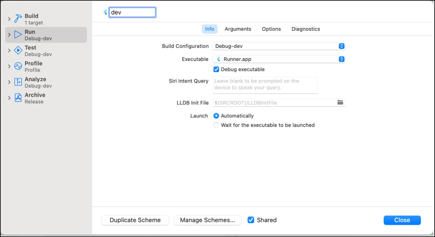
Task: Toggle the Shared checkbox
Action: 251,220
